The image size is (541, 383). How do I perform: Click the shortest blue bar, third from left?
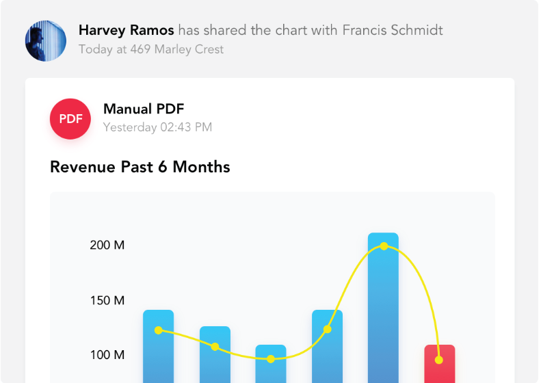coord(271,365)
